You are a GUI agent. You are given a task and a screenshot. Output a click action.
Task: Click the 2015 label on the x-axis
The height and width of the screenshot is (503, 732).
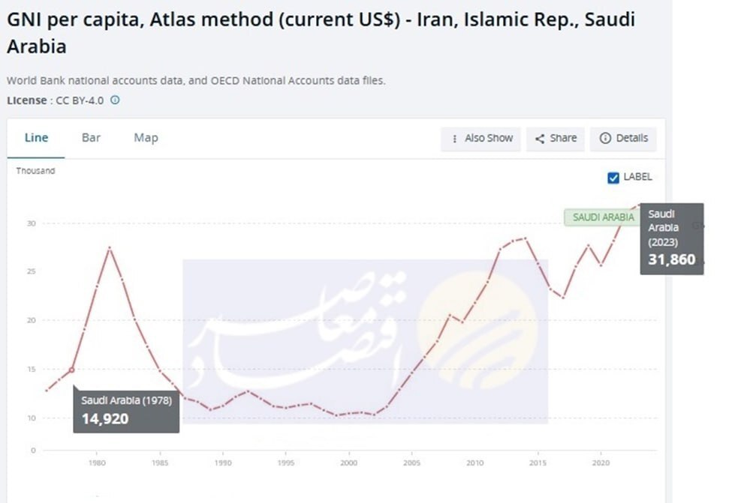pos(538,464)
